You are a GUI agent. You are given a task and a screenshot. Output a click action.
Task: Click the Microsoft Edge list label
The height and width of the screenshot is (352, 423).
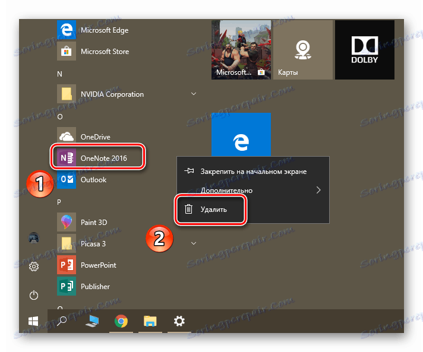pos(105,30)
